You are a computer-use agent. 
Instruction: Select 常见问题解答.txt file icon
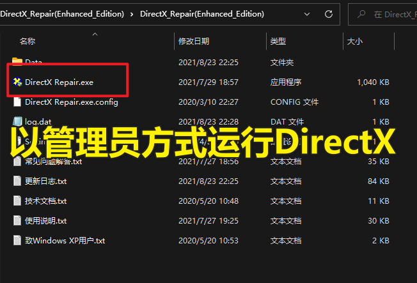pyautogui.click(x=17, y=161)
